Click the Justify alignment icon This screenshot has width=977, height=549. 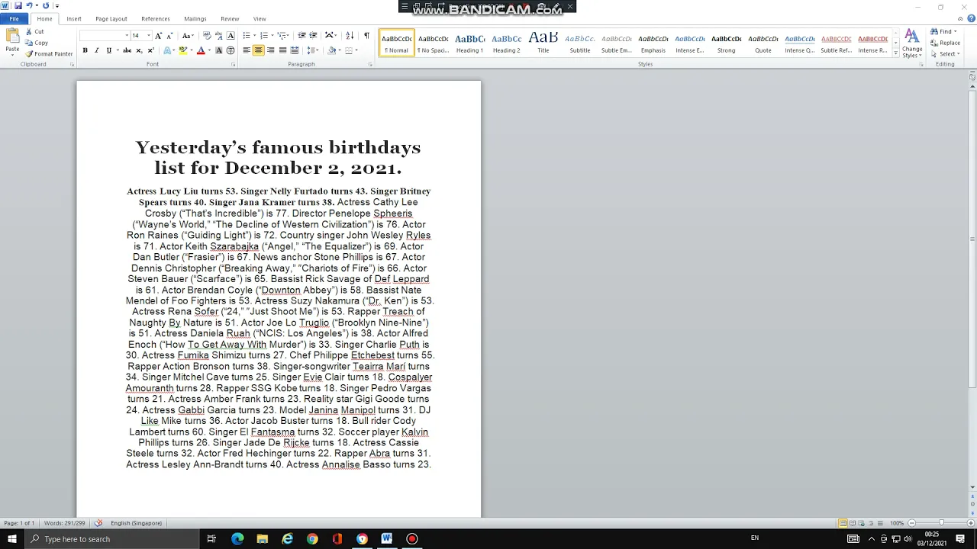282,50
